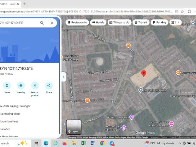Share this location
The width and height of the screenshot is (196, 147).
(x=49, y=88)
